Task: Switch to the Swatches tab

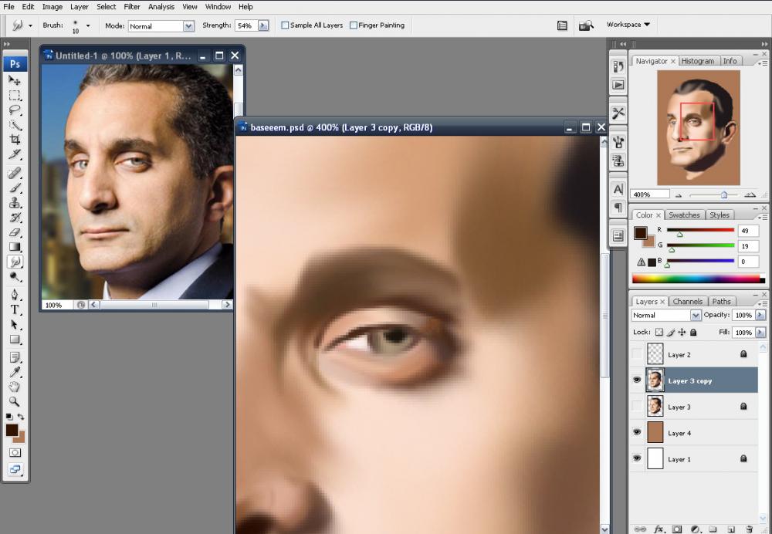Action: 684,215
